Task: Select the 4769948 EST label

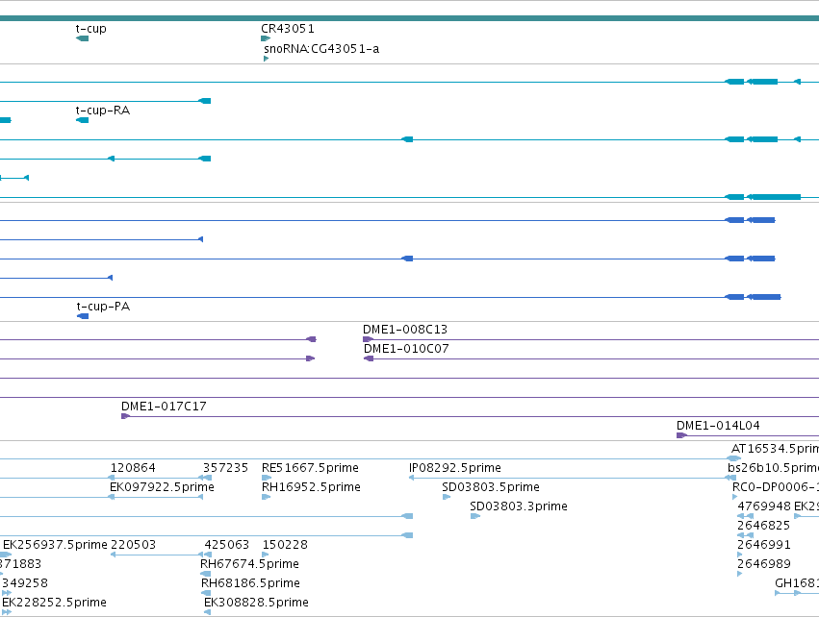Action: tap(764, 506)
